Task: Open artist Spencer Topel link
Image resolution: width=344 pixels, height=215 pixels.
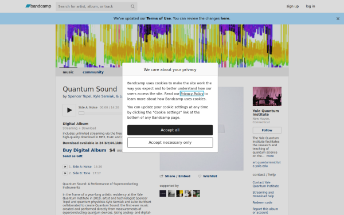Action: tap(80, 96)
